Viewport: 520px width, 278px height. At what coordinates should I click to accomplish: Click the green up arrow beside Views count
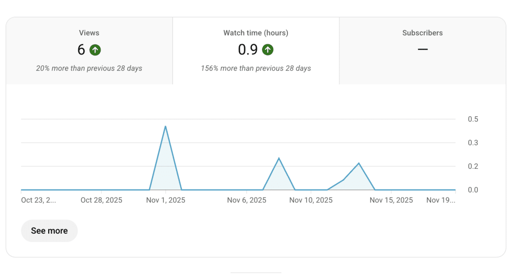click(95, 50)
